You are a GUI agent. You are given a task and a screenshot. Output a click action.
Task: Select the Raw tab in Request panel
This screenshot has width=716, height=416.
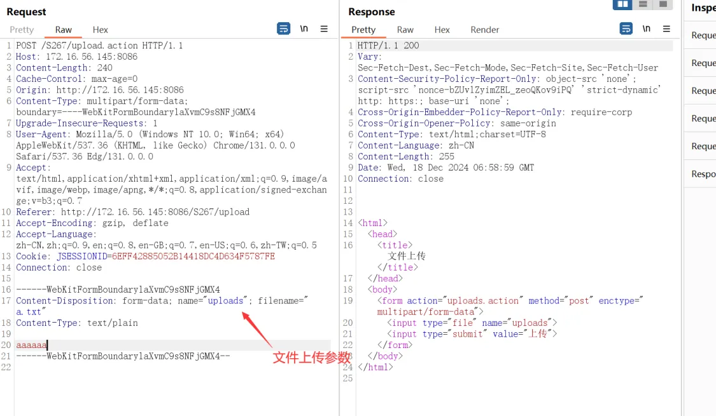point(64,30)
